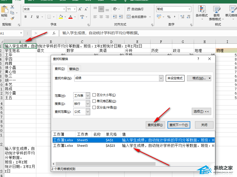The image size is (237, 177).
Task: Toggle Underline formatting
Action: pos(37,17)
